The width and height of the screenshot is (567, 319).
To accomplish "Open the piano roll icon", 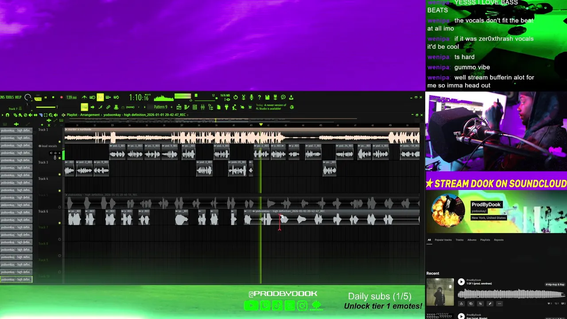I will 187,107.
